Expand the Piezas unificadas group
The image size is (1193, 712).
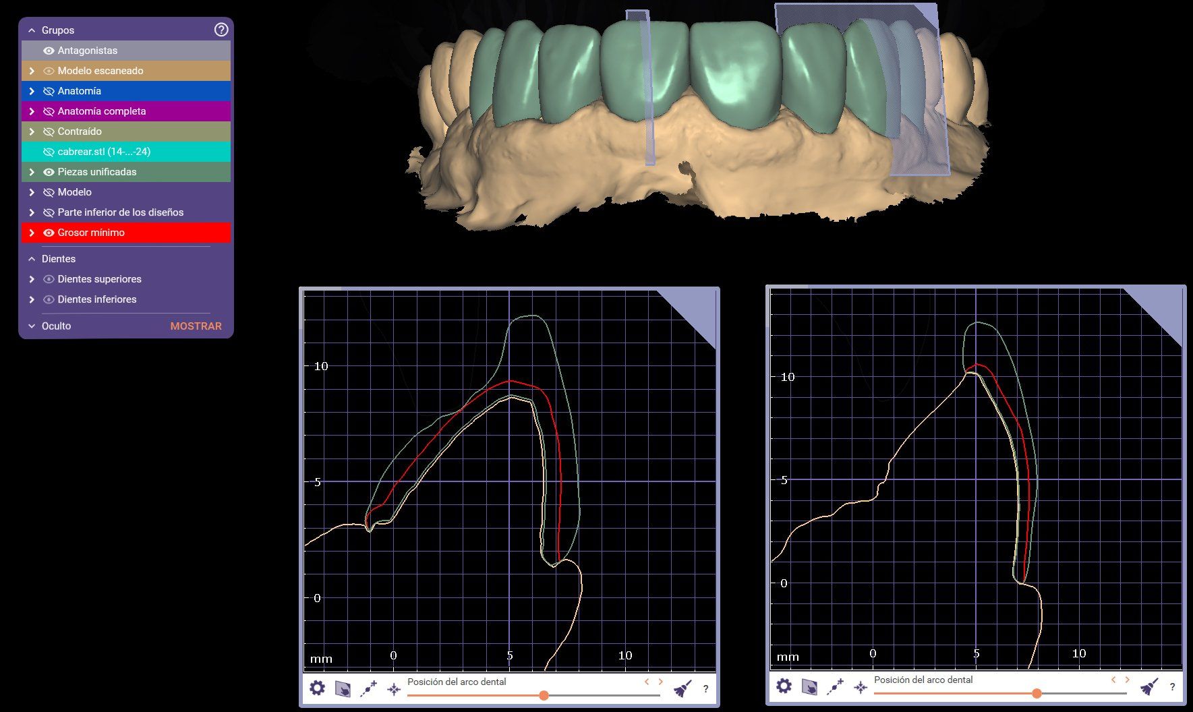pyautogui.click(x=32, y=172)
